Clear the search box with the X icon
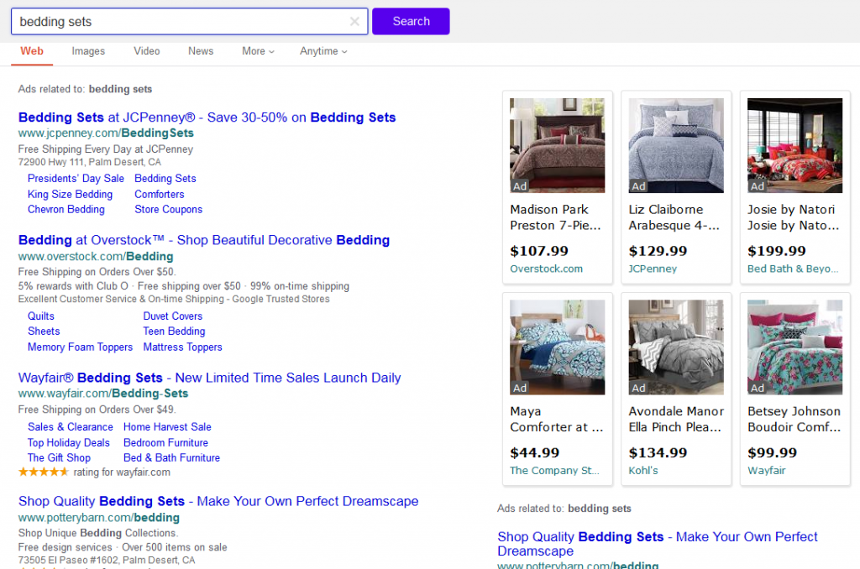The height and width of the screenshot is (569, 860). click(x=354, y=22)
